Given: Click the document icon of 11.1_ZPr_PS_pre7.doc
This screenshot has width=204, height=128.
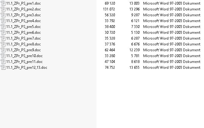Looking at the screenshot, I should (3, 38).
